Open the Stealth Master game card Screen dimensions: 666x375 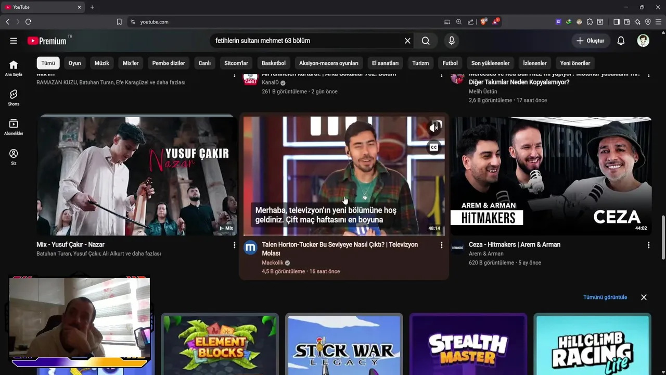point(468,344)
